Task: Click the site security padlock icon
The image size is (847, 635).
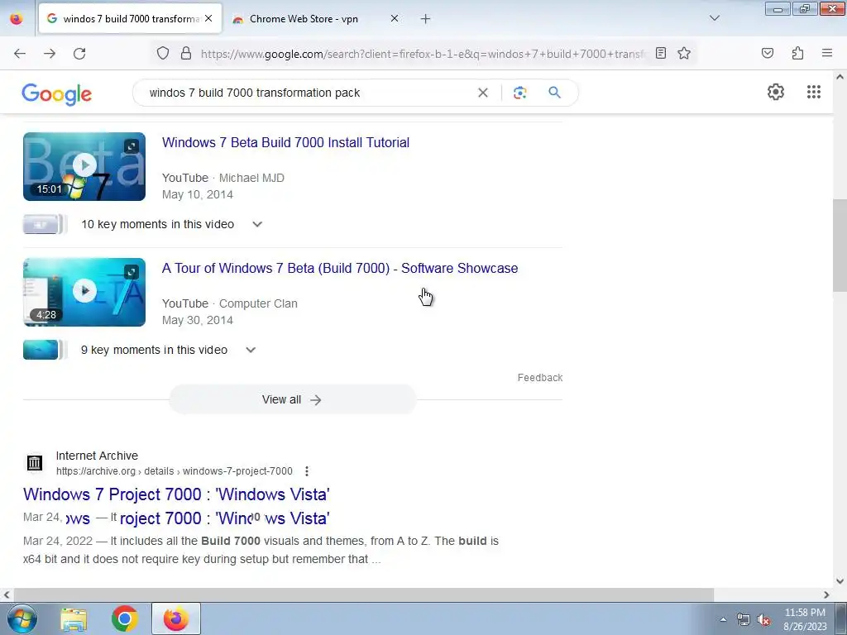Action: [186, 54]
